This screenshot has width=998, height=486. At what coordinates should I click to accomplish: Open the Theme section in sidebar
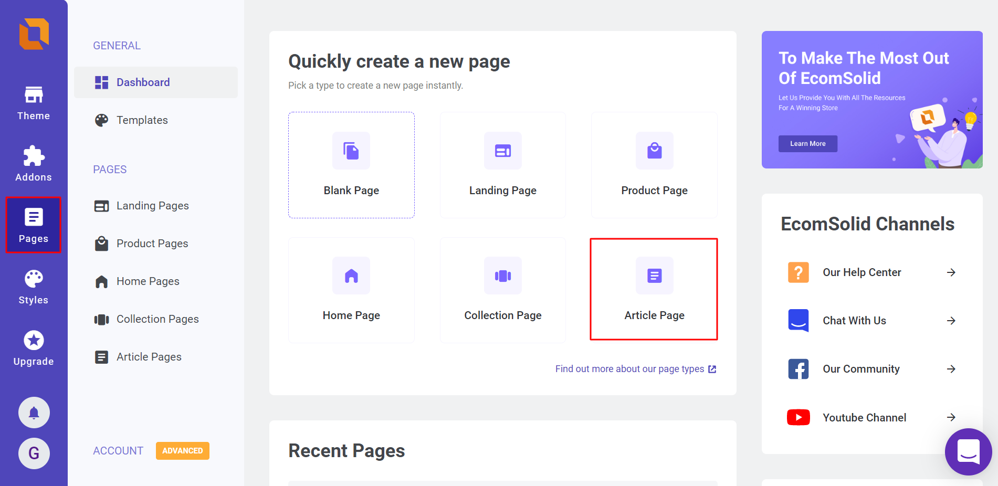[34, 103]
